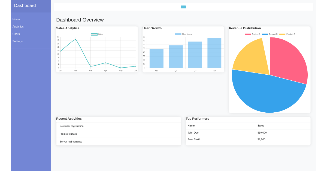This screenshot has width=327, height=171.
Task: Navigate to the Analytics section
Action: [18, 27]
